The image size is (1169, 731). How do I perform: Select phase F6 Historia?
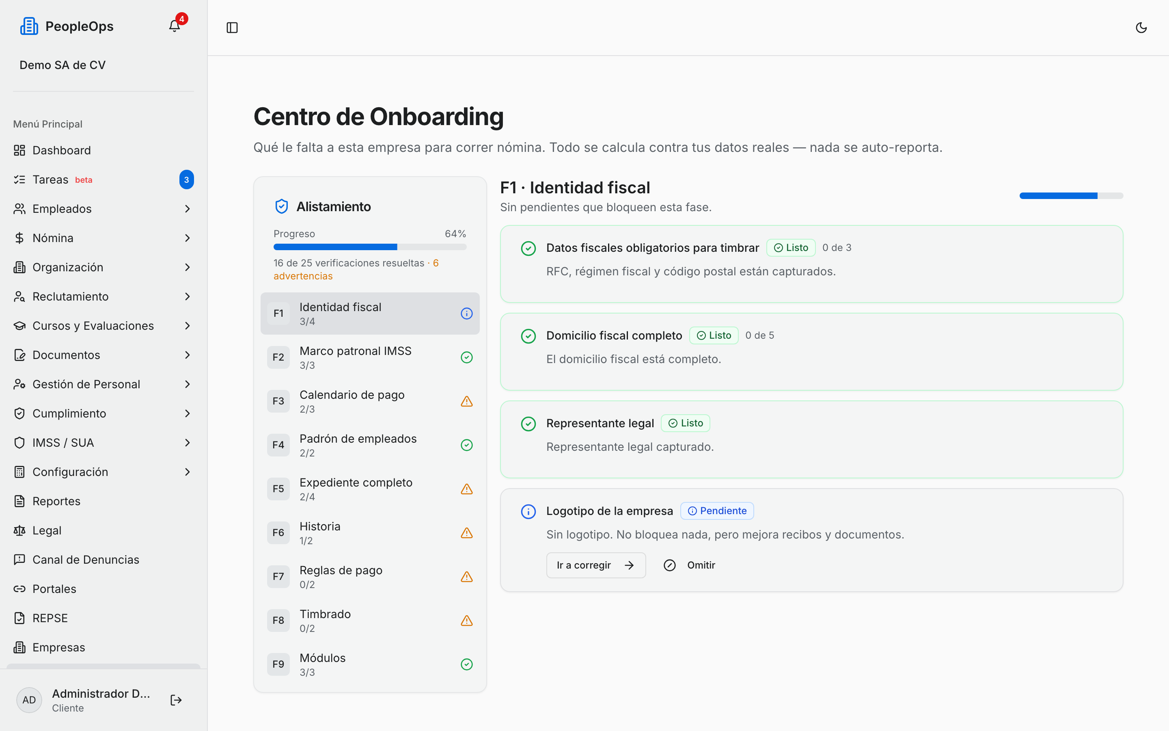(370, 533)
